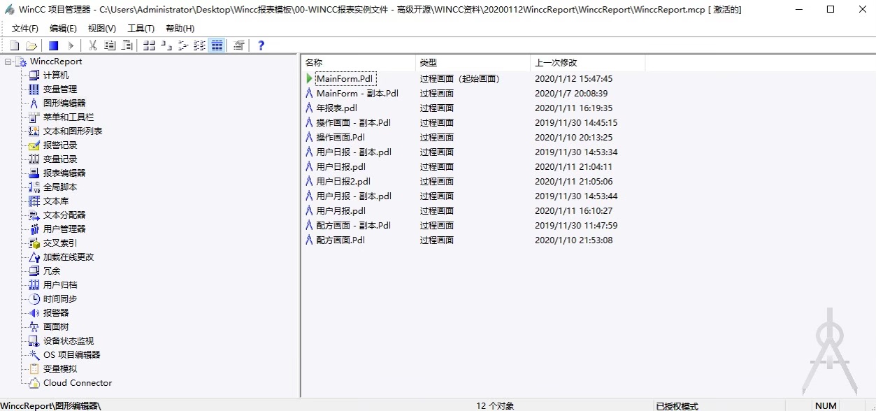Viewport: 876px width, 411px height.
Task: Select 设备状态监视 tree node
Action: tap(69, 341)
